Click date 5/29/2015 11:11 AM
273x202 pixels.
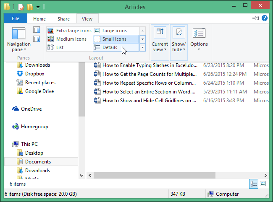[x=225, y=92]
